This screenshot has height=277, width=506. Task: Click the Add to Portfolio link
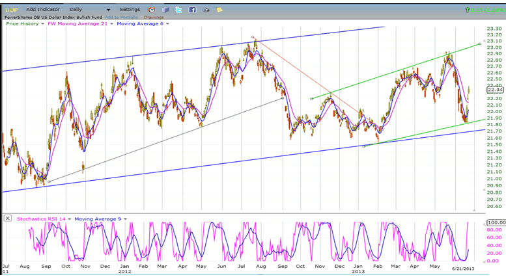pos(121,17)
